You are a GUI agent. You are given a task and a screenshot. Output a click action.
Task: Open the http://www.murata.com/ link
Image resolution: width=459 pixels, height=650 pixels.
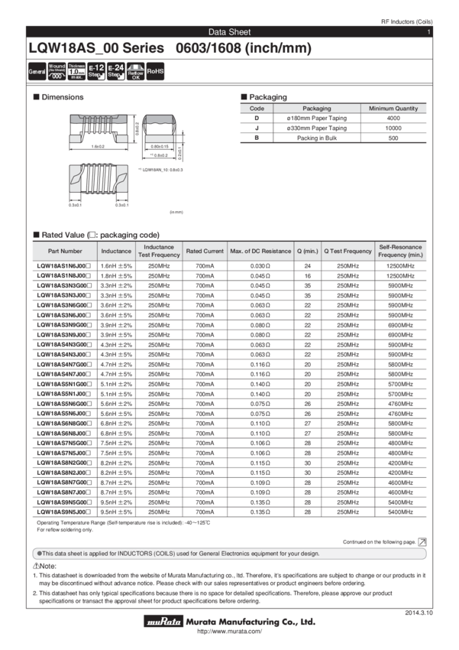tap(230, 632)
